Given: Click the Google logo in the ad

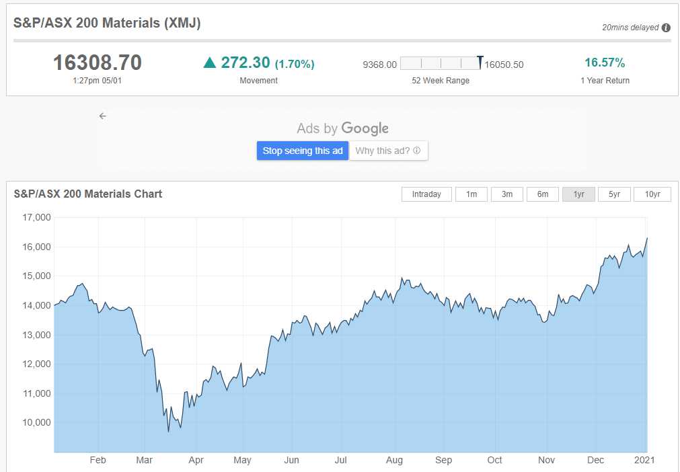Looking at the screenshot, I should tap(365, 128).
